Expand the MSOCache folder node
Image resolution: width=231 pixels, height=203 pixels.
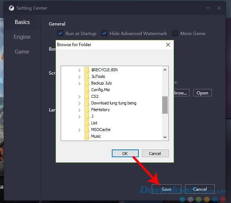pos(79,130)
